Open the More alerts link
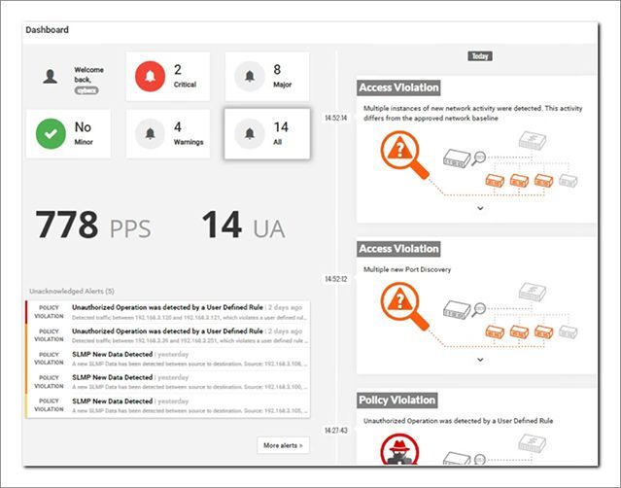The height and width of the screenshot is (488, 621). [283, 445]
